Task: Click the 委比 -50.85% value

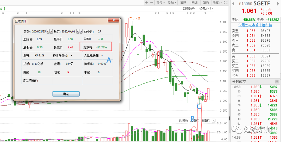Action: pyautogui.click(x=249, y=20)
